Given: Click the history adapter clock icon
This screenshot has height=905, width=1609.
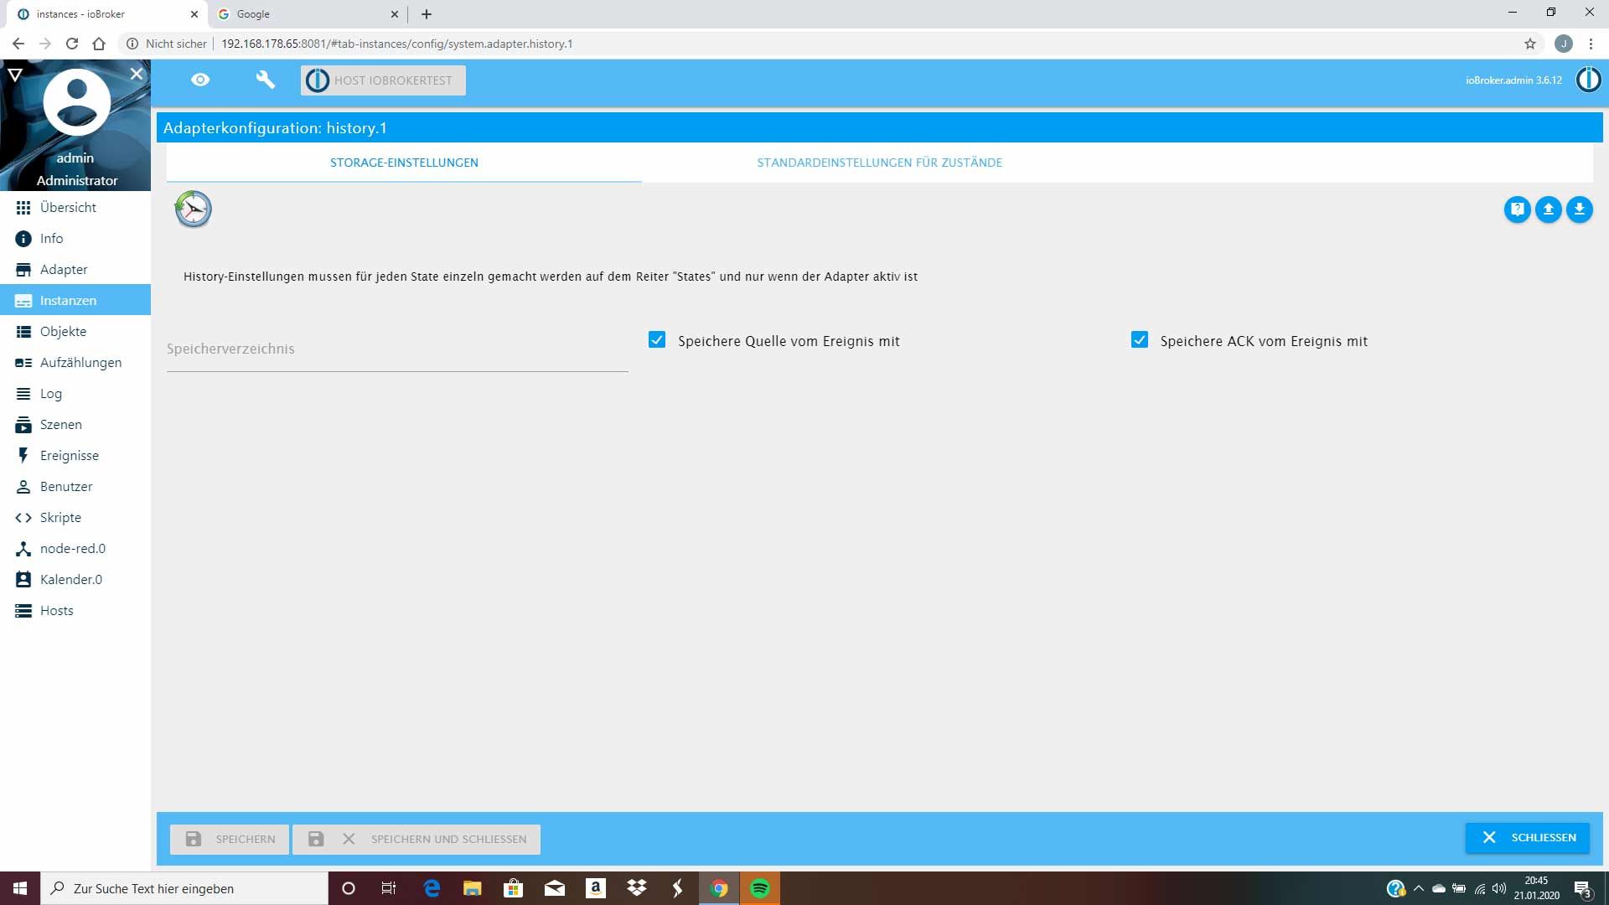Looking at the screenshot, I should pyautogui.click(x=194, y=209).
